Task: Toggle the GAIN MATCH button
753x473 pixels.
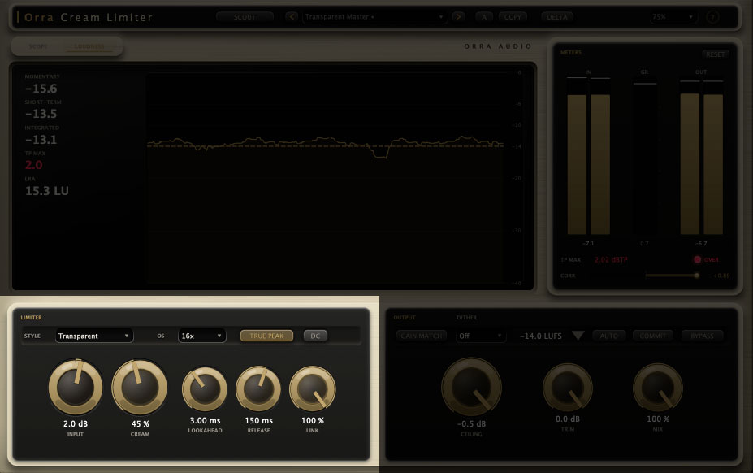Action: coord(421,336)
